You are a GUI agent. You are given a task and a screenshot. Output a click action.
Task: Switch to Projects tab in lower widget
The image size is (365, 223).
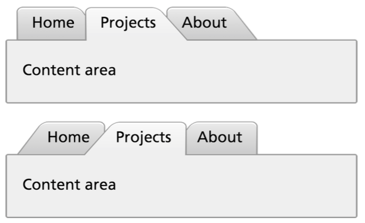pos(143,137)
